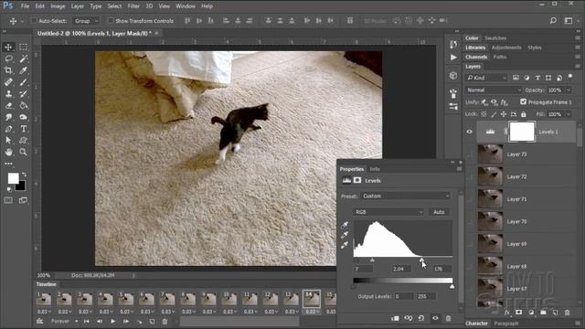Select the Move tool
Screen dimensions: 585x329
(x=8, y=47)
